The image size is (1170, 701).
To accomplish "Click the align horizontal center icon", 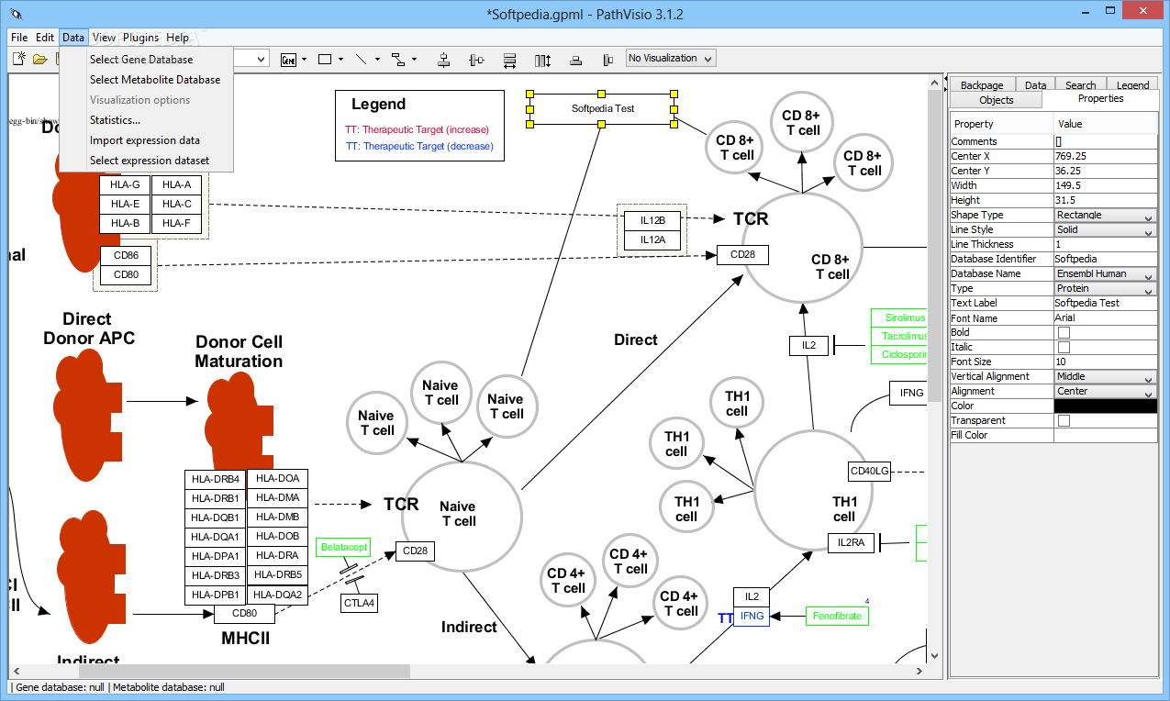I will coord(444,60).
